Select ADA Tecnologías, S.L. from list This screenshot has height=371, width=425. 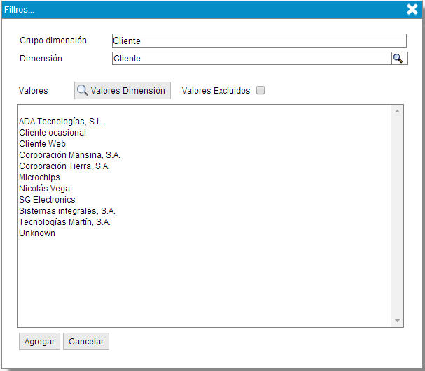point(61,122)
